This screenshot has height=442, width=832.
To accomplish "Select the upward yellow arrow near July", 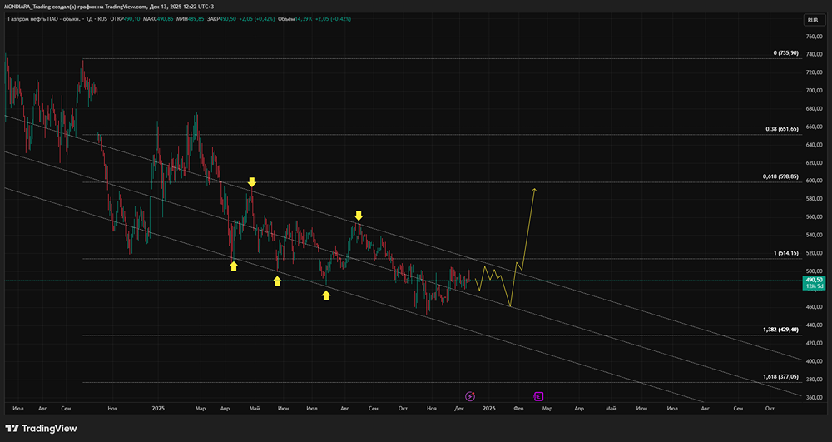I will pyautogui.click(x=326, y=295).
